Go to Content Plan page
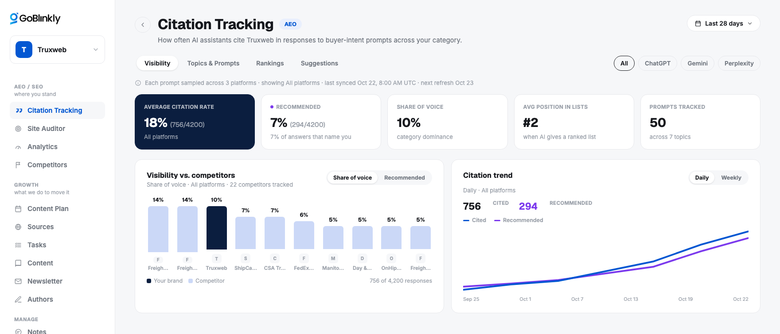 pos(57,209)
